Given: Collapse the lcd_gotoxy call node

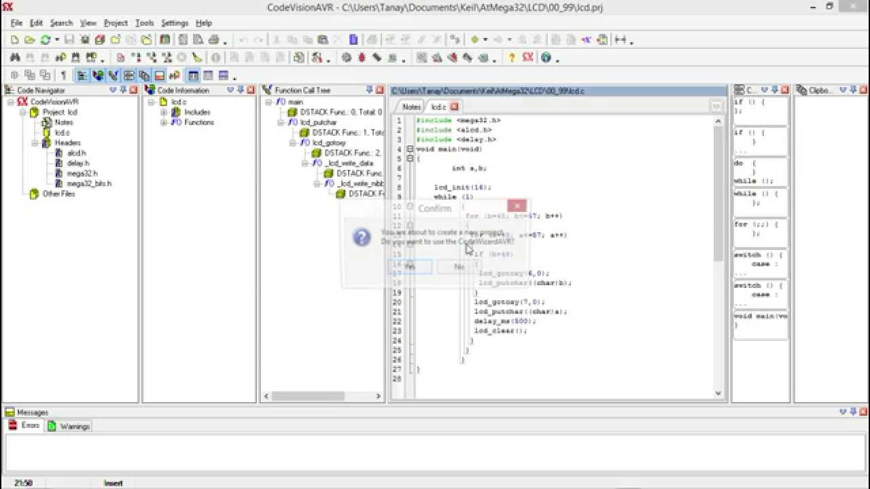Looking at the screenshot, I should coord(293,143).
